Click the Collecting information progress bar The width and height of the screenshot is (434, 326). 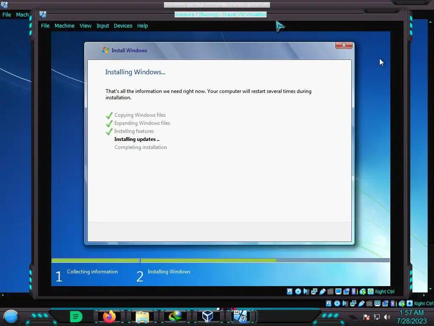click(95, 260)
